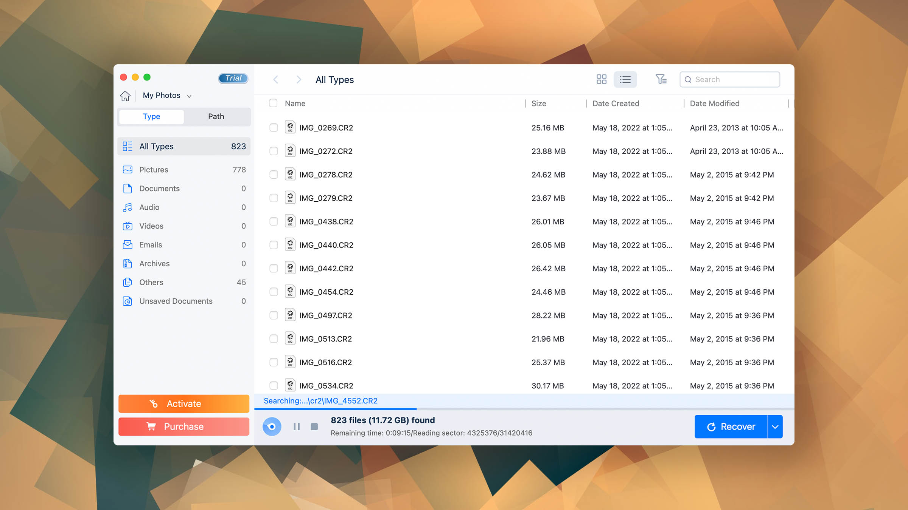Go back with left arrow
908x510 pixels.
[x=276, y=79]
